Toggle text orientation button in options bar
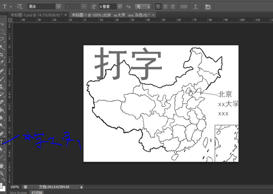The height and width of the screenshot is (194, 273). pyautogui.click(x=20, y=7)
